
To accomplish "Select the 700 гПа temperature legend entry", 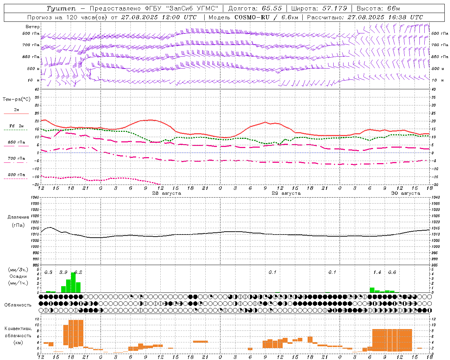I will [17, 159].
